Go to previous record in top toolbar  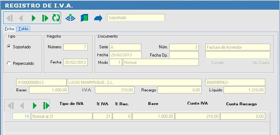click(x=21, y=18)
